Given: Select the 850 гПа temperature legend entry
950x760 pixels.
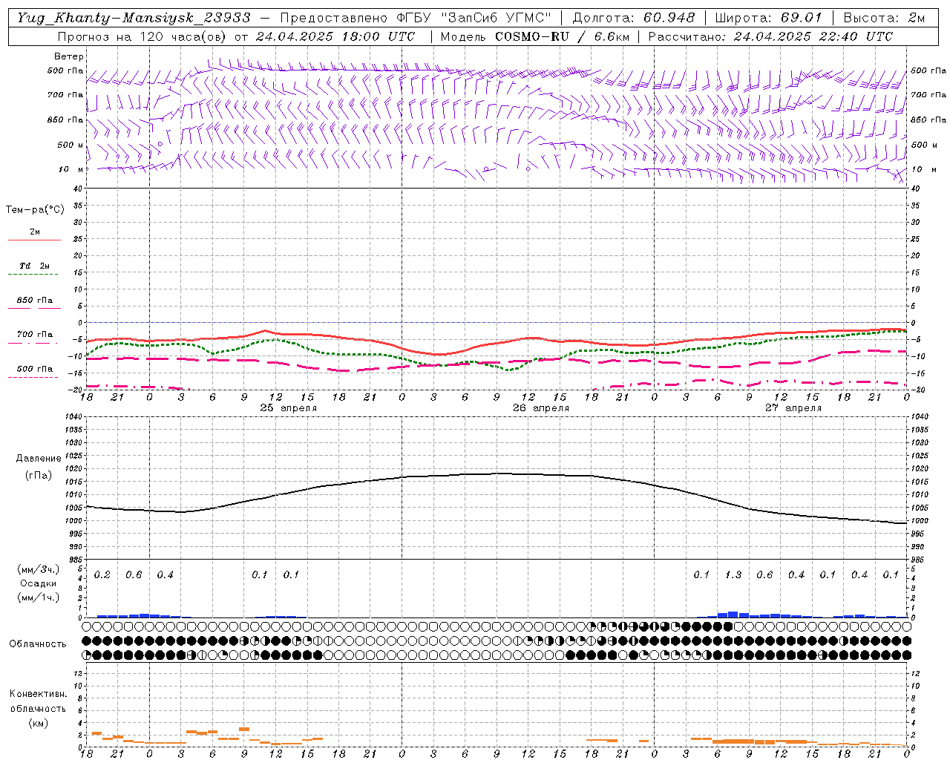Looking at the screenshot, I should tap(34, 303).
